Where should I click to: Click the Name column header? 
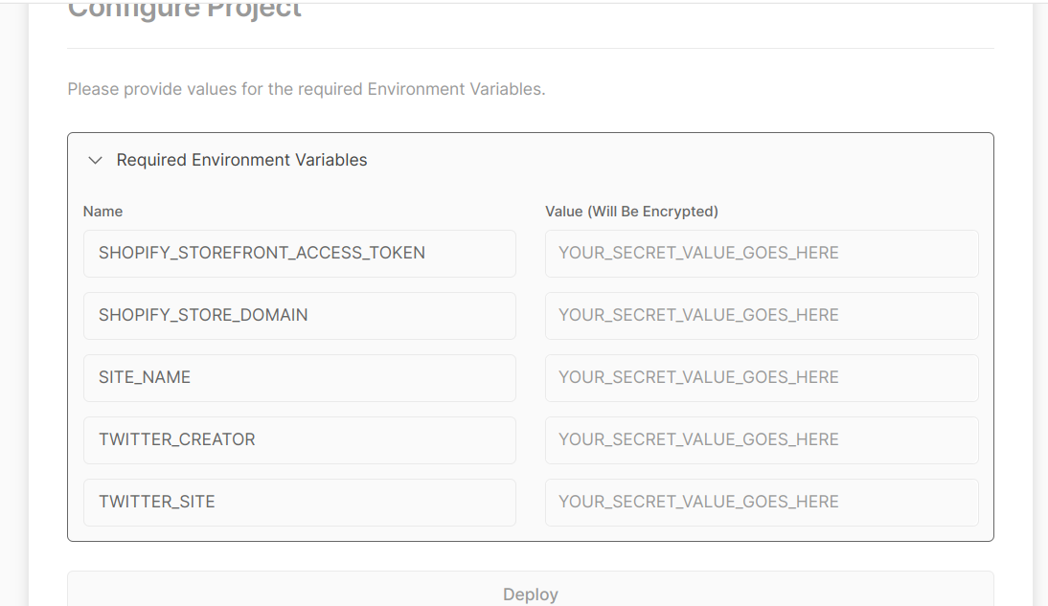pos(103,211)
